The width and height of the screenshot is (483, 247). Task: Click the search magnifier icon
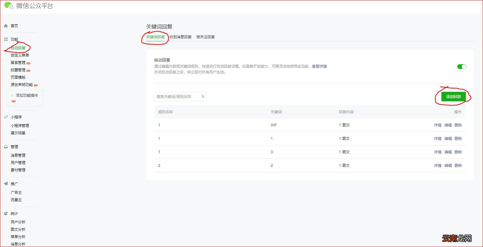pos(203,96)
